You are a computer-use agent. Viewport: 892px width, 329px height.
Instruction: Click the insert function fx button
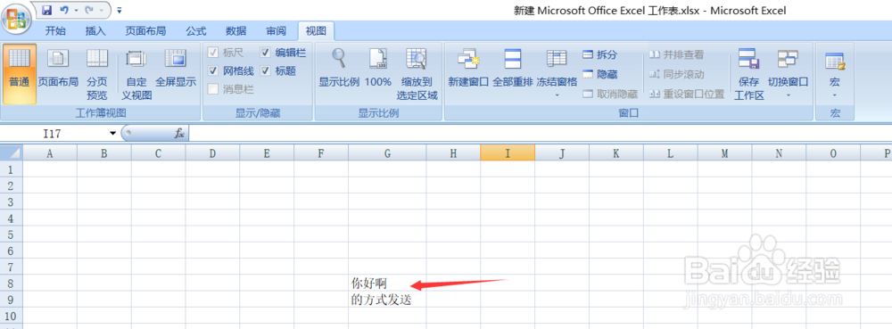tap(179, 134)
